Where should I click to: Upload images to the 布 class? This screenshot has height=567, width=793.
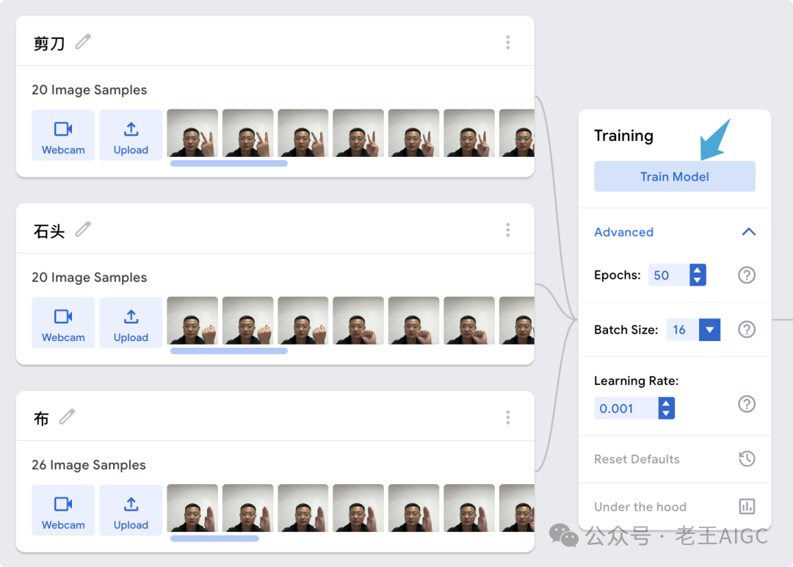(x=131, y=511)
